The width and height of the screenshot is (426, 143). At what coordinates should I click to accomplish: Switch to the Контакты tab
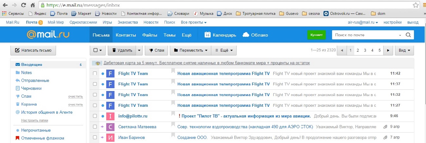(125, 35)
